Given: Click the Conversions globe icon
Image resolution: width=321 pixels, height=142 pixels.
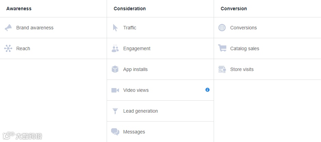Looking at the screenshot, I should (222, 28).
